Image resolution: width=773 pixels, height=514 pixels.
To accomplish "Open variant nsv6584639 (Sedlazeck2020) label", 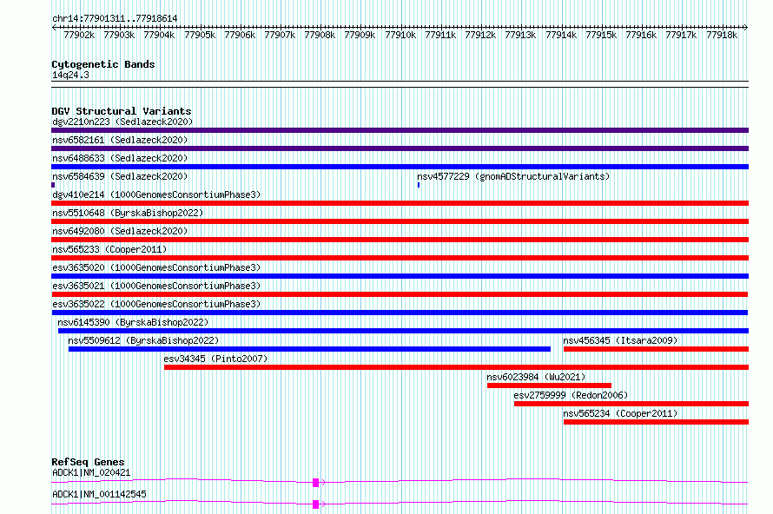I will tap(120, 176).
